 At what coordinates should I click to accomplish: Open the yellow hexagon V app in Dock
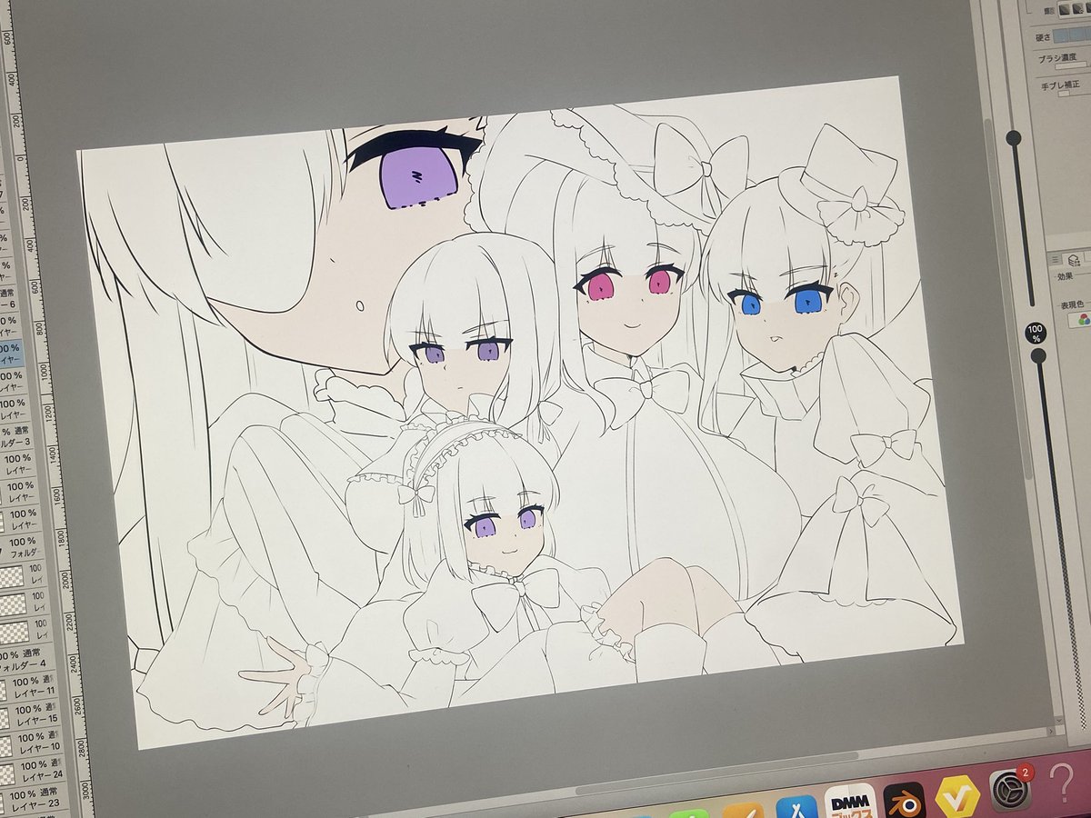(956, 797)
